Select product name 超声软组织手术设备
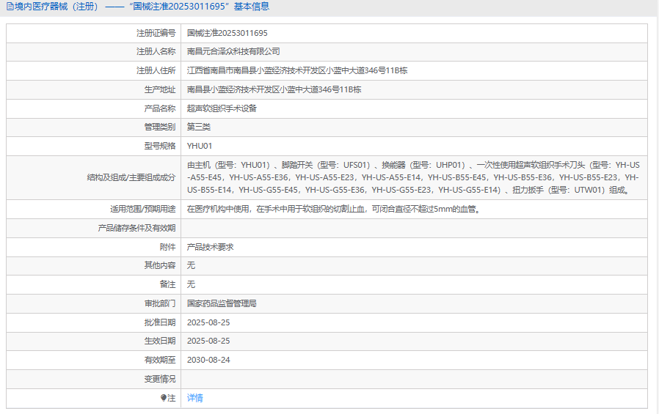Image resolution: width=659 pixels, height=414 pixels. [222, 108]
